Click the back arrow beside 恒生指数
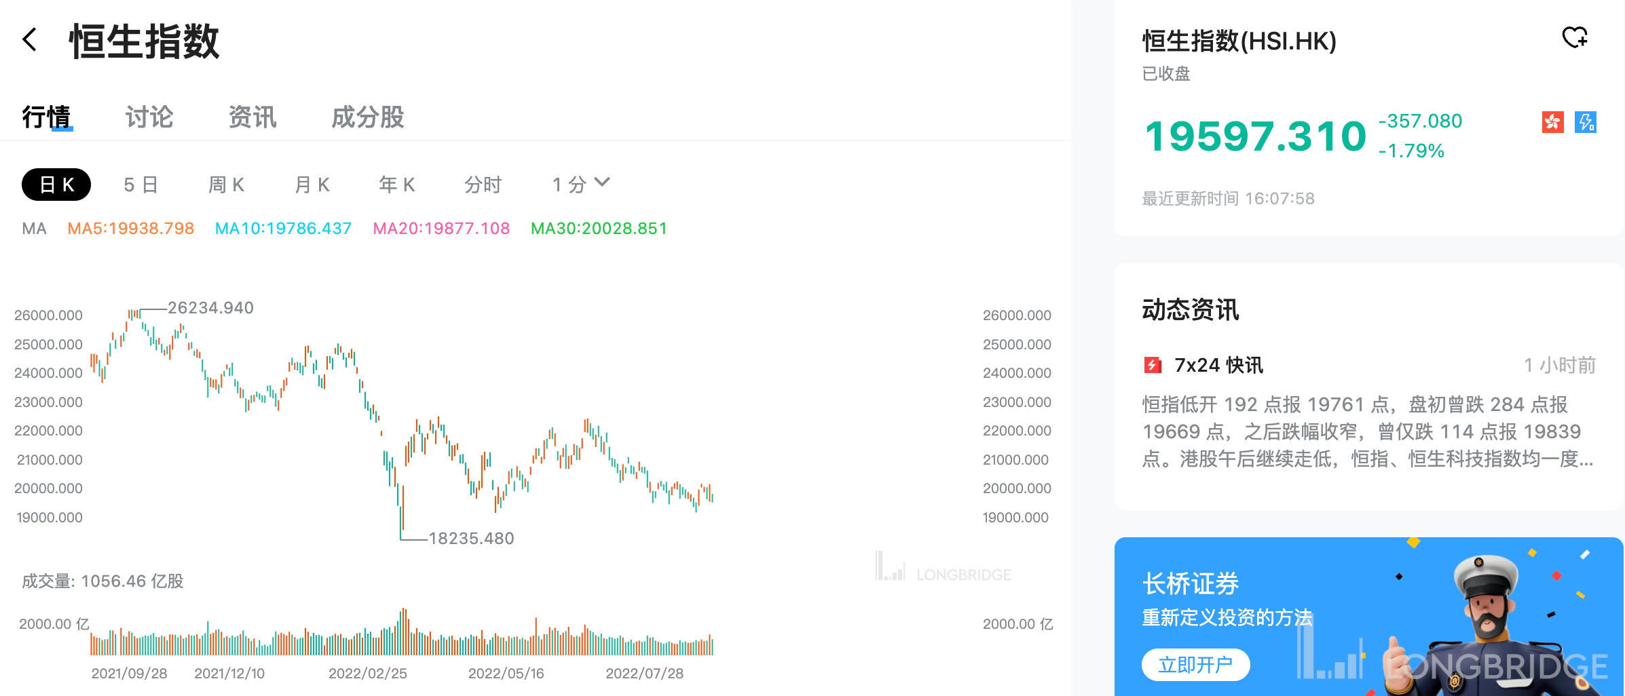Image resolution: width=1625 pixels, height=696 pixels. pos(30,40)
